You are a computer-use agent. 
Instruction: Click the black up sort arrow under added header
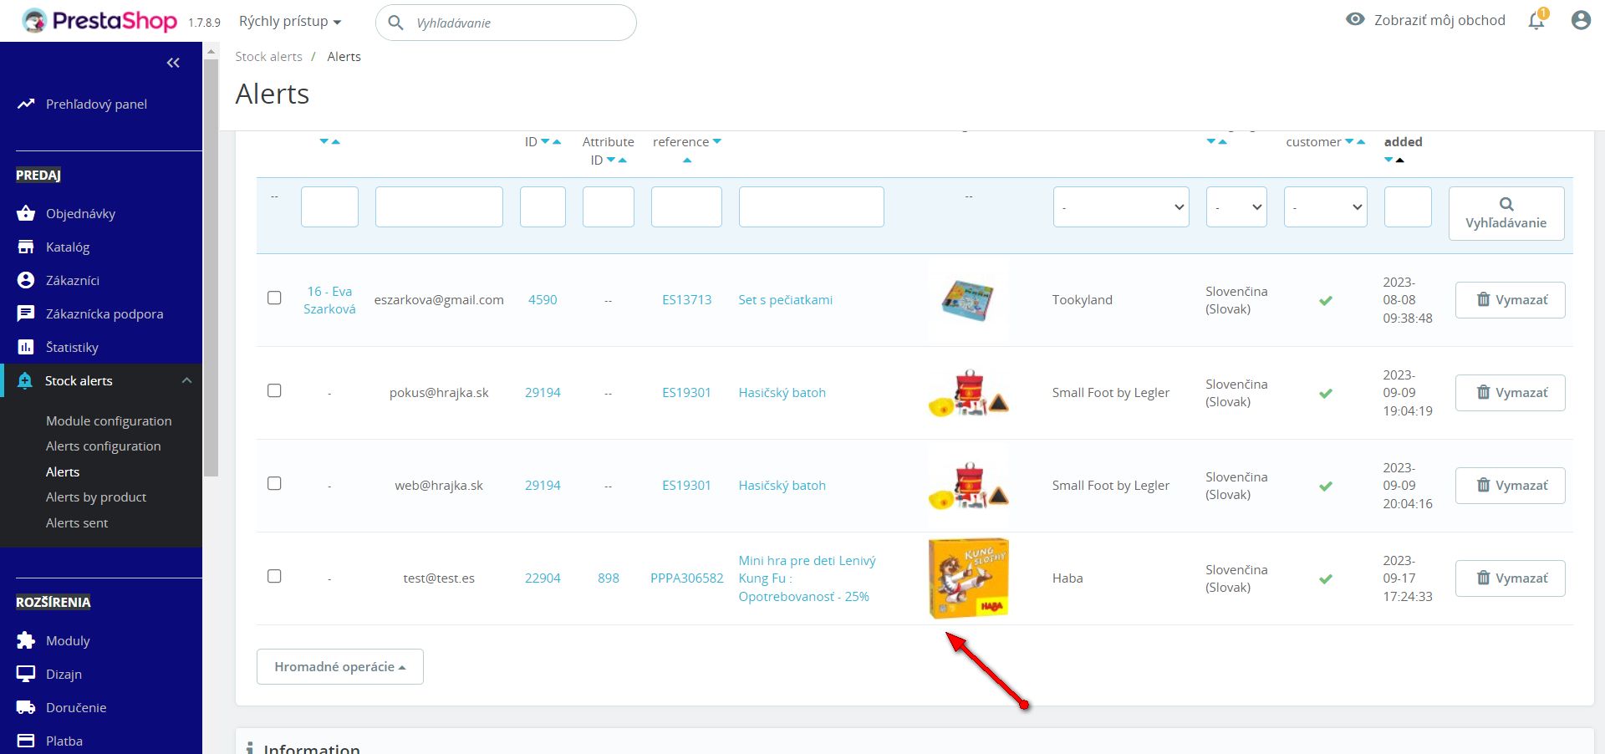click(1400, 160)
